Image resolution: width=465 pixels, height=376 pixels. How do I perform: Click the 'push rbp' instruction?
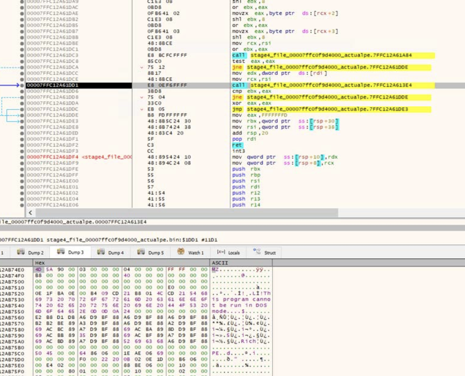pos(246,175)
